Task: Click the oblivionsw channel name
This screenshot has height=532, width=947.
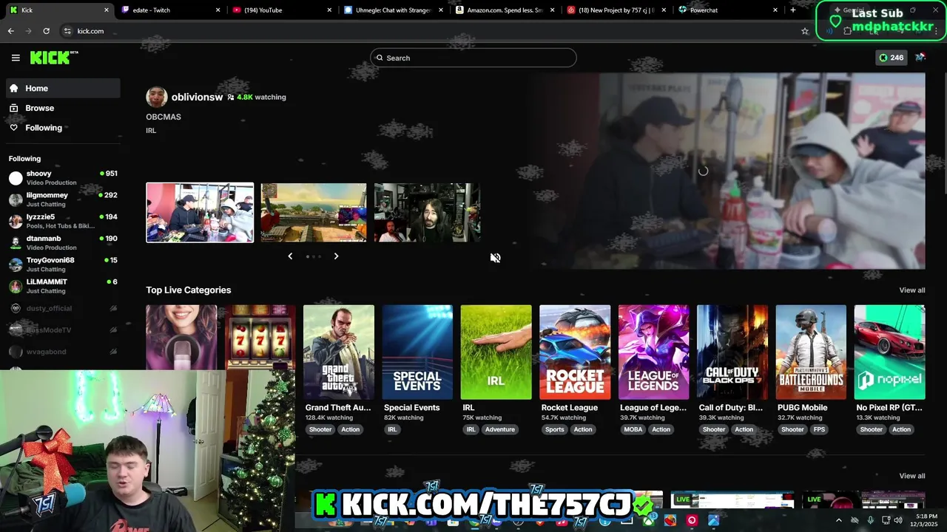Action: 197,97
